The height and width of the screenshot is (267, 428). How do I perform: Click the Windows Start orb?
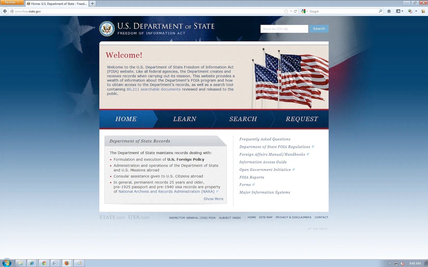(7, 263)
